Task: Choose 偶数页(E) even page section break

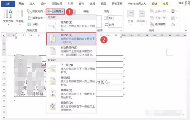Action: [x=71, y=94]
